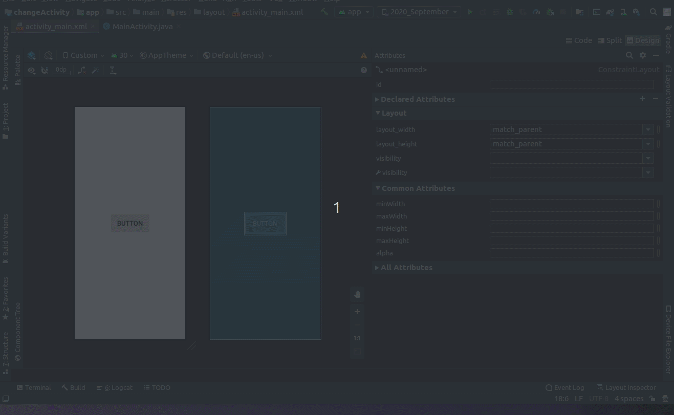The width and height of the screenshot is (674, 415).
Task: Run the app with green play icon
Action: 470,12
